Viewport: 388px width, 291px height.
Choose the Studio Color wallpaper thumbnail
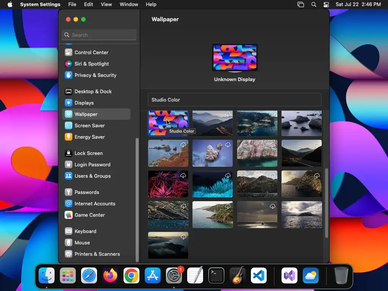coord(168,123)
